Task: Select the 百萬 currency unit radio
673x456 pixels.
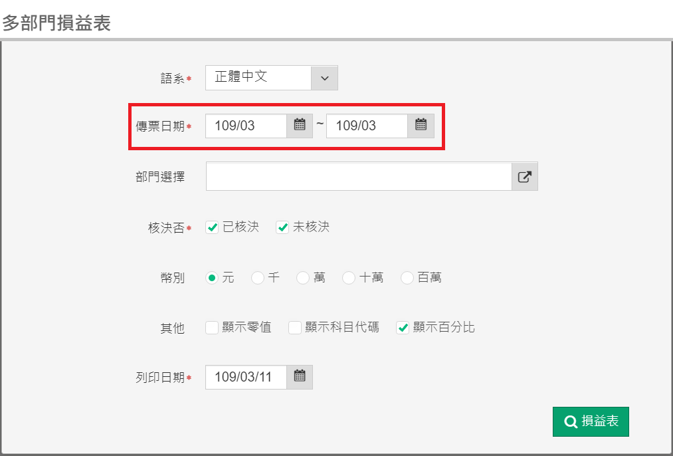Action: coord(407,278)
